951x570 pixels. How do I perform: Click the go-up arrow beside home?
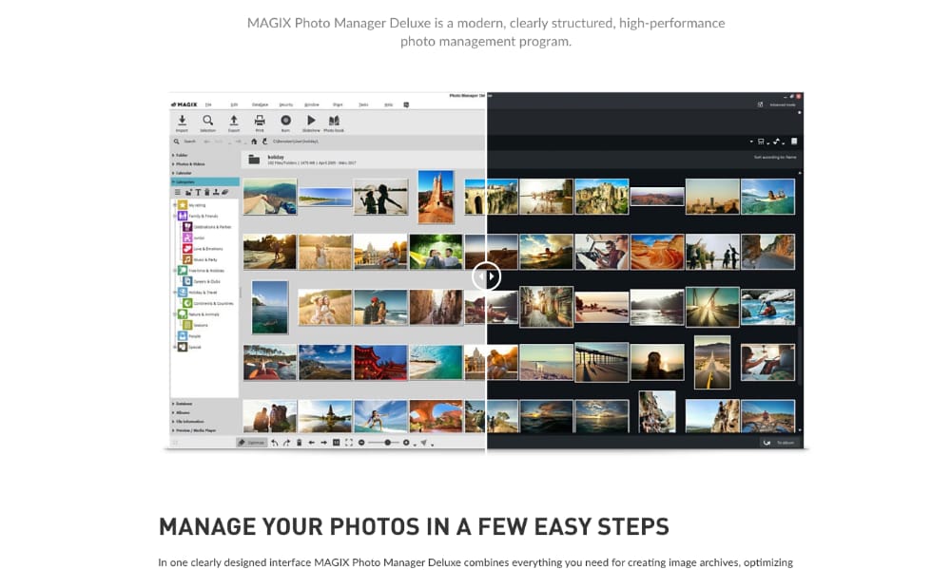(x=264, y=142)
